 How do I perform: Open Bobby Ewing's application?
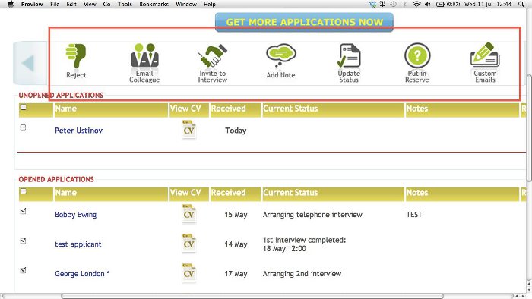[76, 214]
